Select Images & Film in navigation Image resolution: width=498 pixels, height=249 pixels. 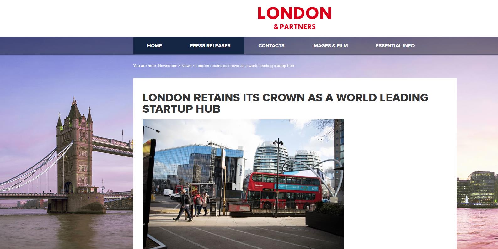[x=330, y=46]
